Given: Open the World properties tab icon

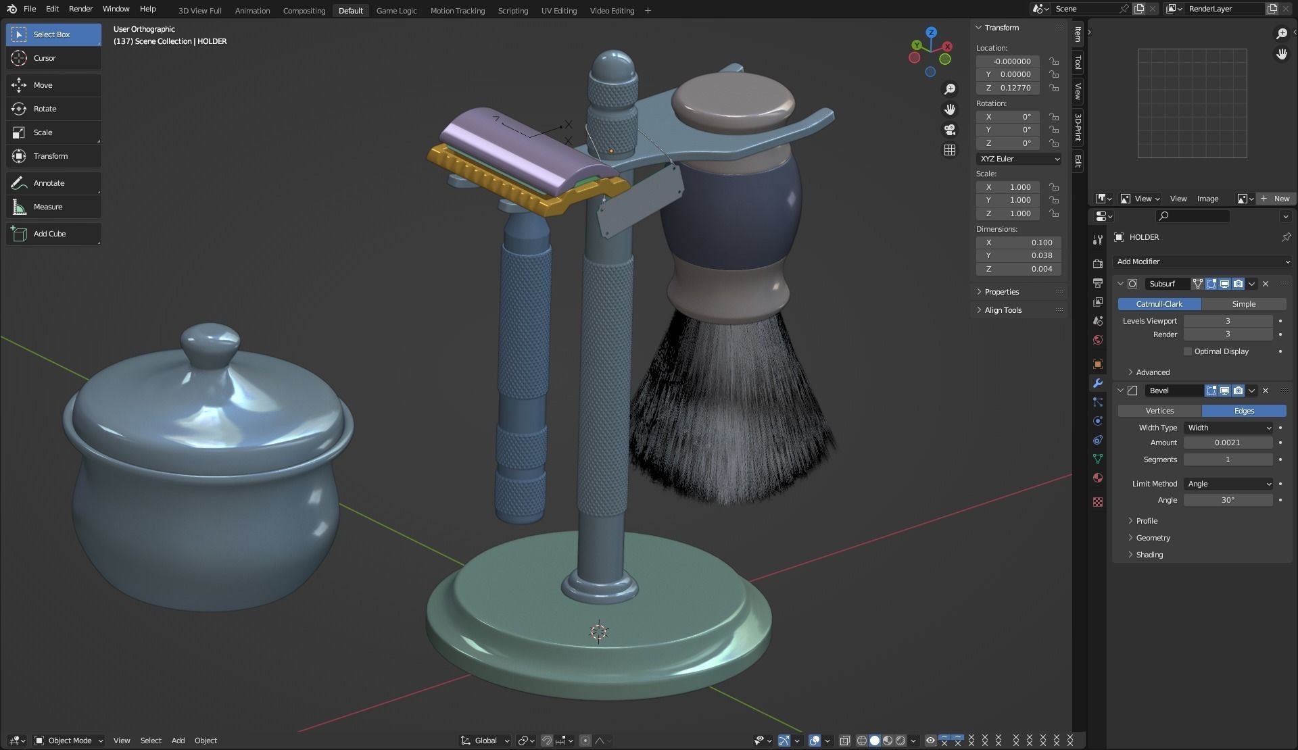Looking at the screenshot, I should click(x=1098, y=340).
